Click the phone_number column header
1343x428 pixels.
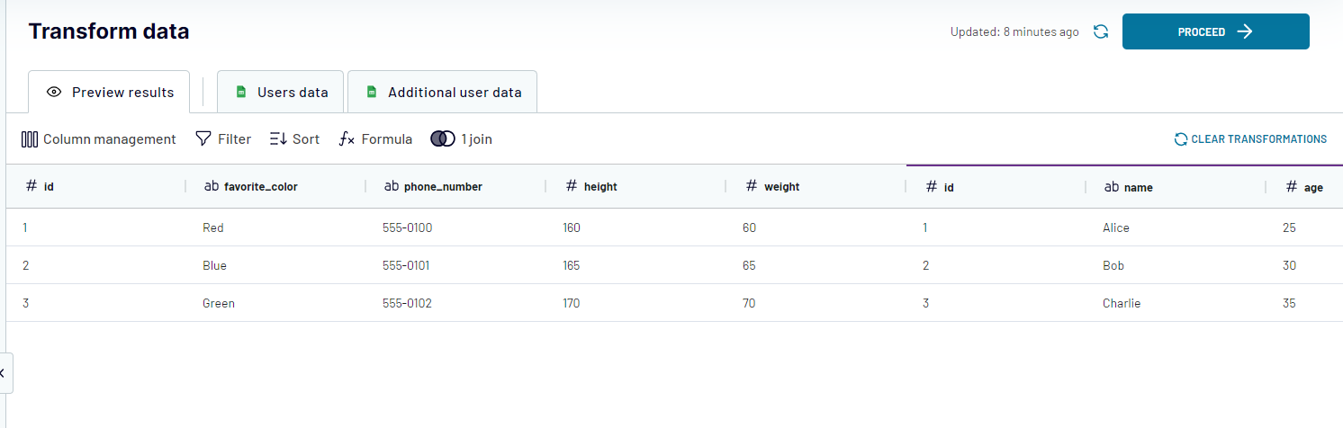point(442,187)
